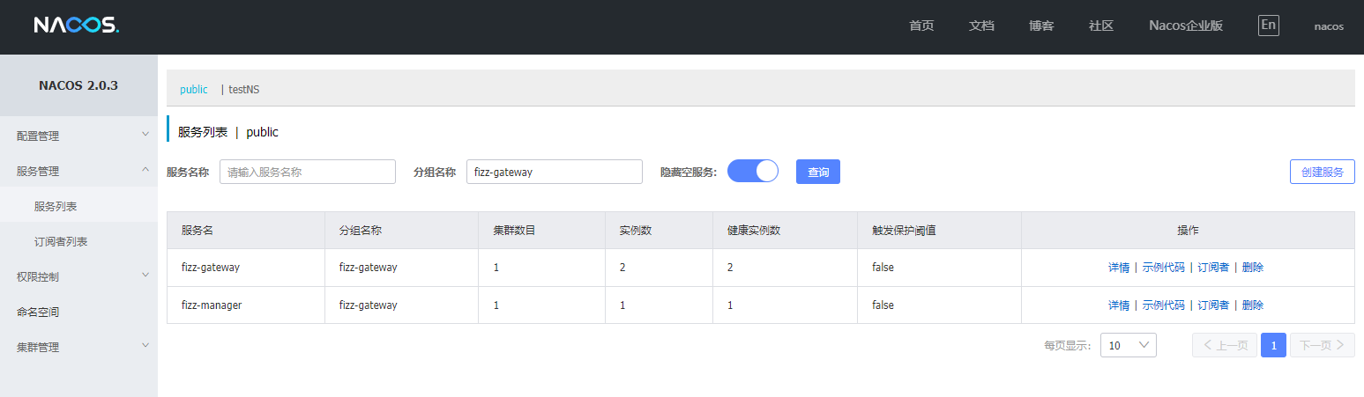The width and height of the screenshot is (1364, 397).
Task: Click 删除 for fizz-manager service
Action: click(x=1253, y=305)
